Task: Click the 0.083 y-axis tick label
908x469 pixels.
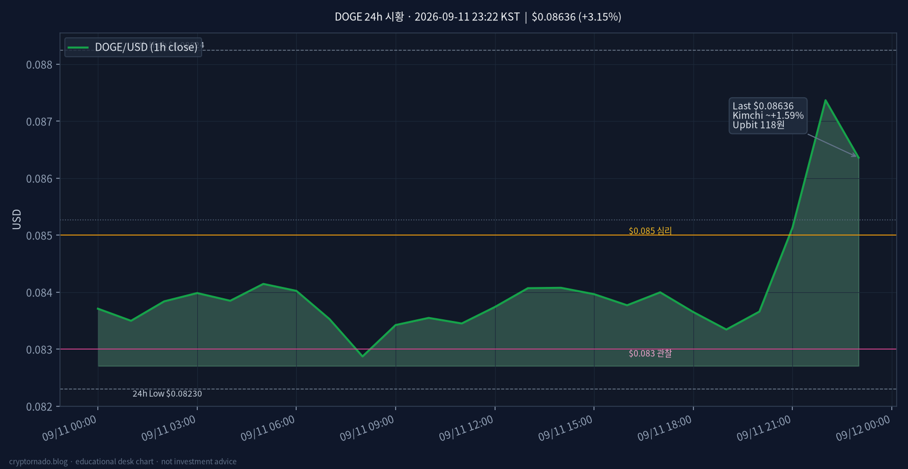Action: (x=39, y=350)
